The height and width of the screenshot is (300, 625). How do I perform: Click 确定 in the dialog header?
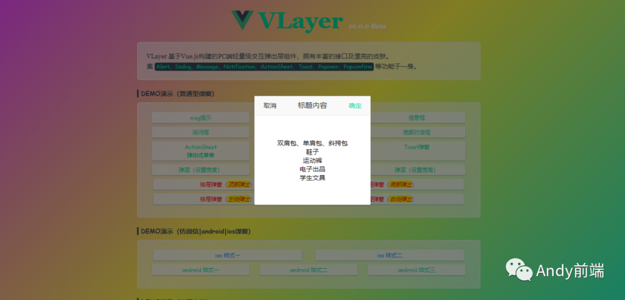(355, 106)
